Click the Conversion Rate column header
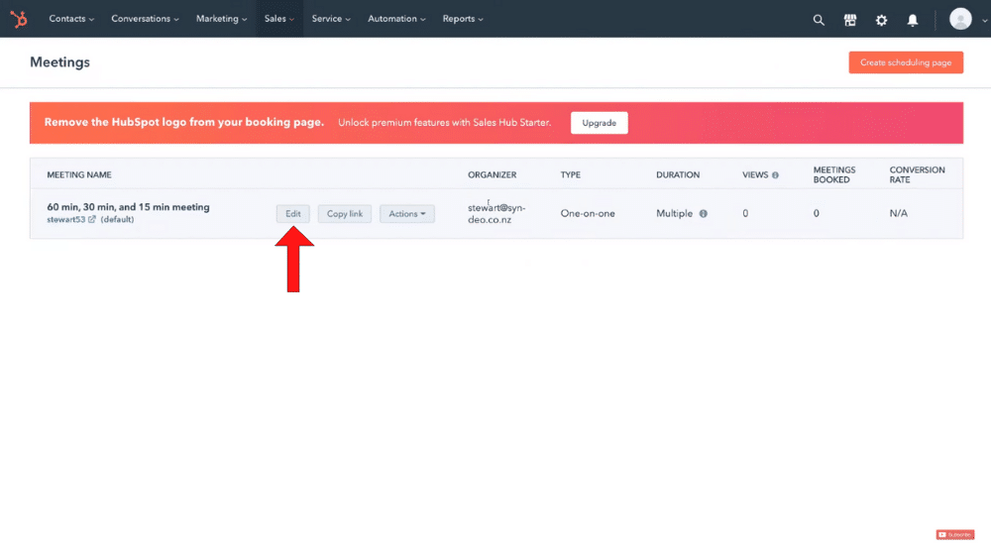 click(917, 175)
